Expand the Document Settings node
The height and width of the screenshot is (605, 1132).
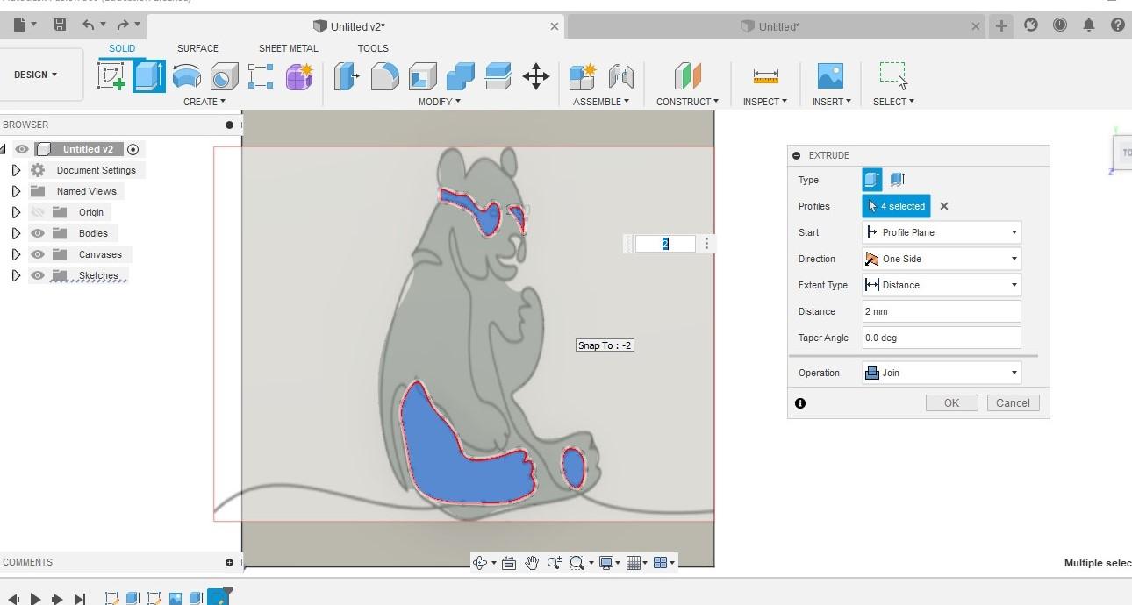[x=16, y=170]
